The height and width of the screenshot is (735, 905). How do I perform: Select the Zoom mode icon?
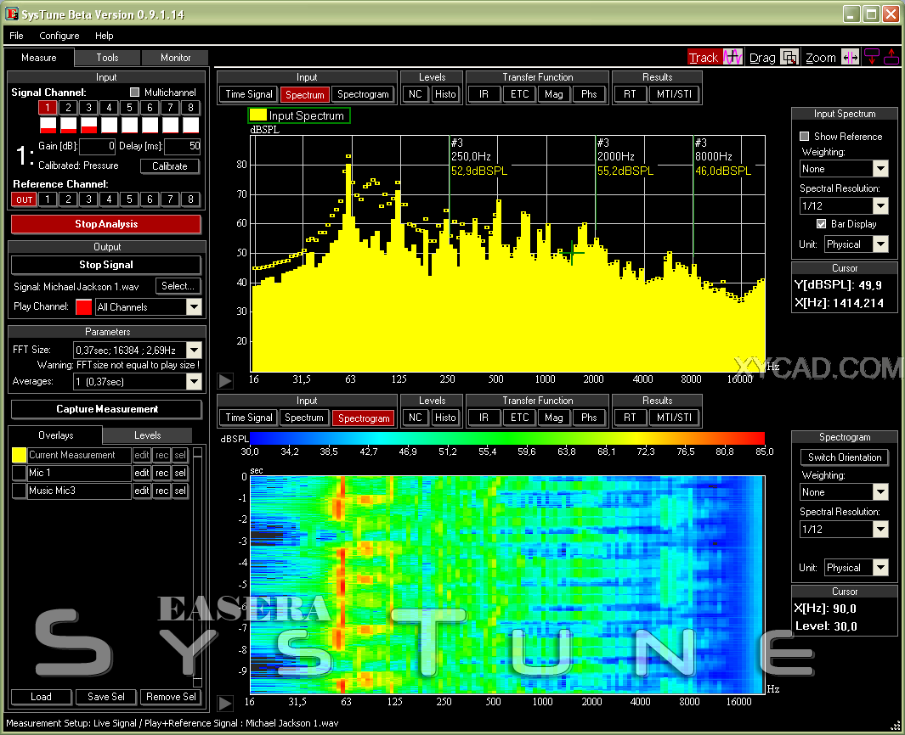[850, 57]
